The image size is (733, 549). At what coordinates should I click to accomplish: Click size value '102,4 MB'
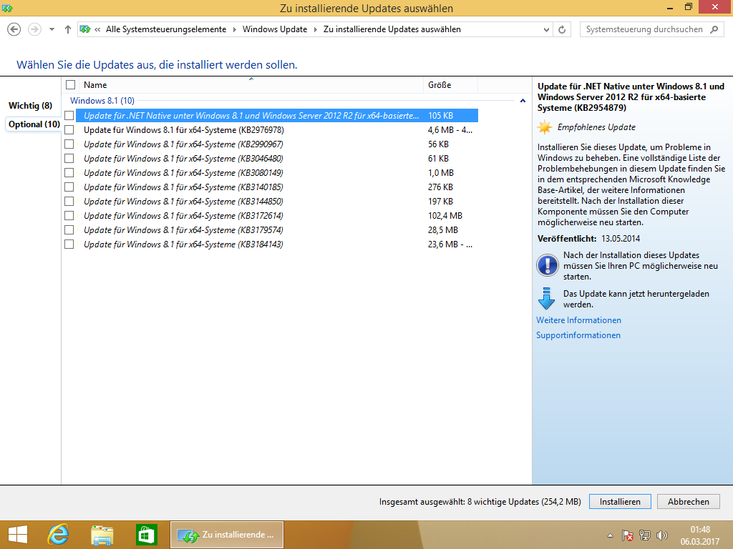point(445,216)
